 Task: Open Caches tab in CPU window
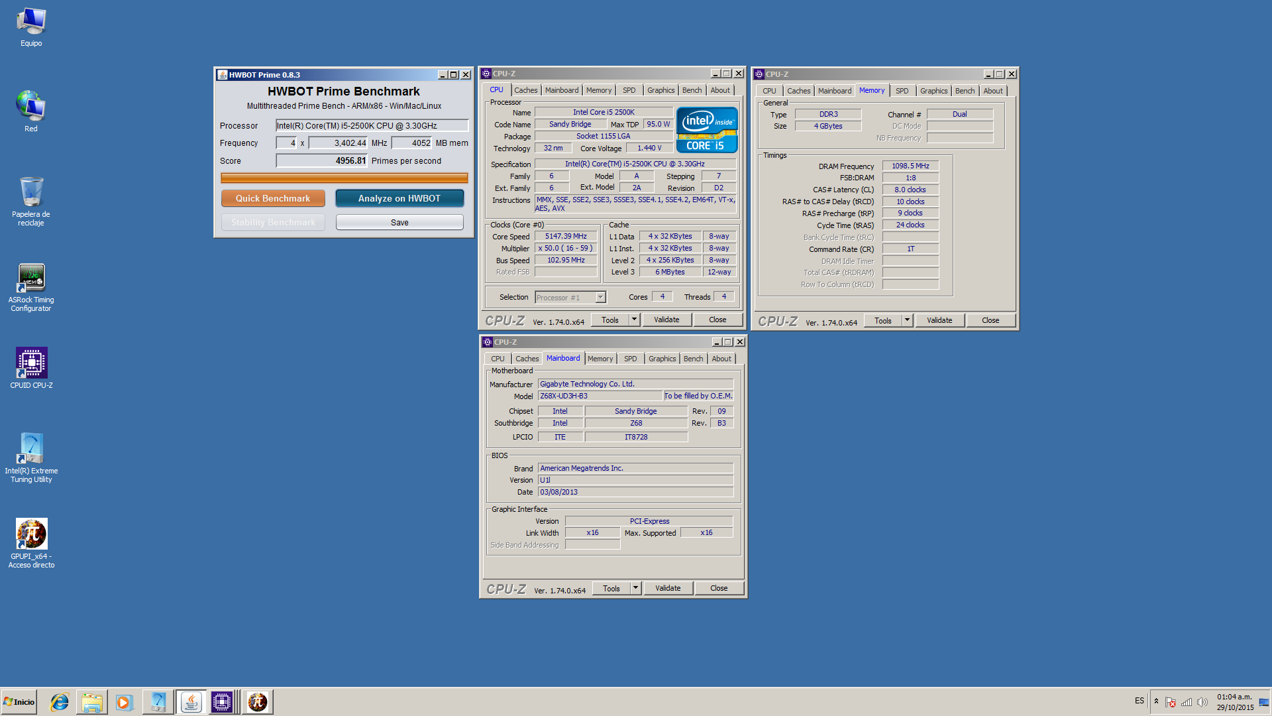click(526, 90)
